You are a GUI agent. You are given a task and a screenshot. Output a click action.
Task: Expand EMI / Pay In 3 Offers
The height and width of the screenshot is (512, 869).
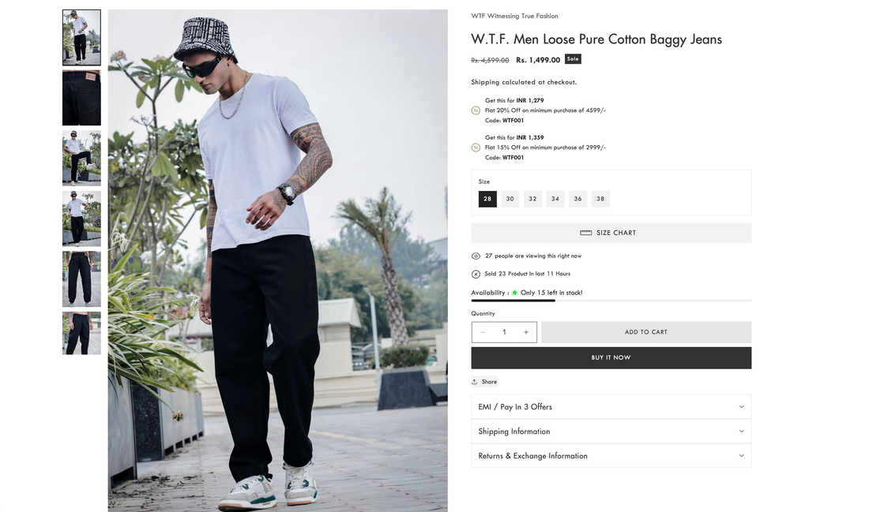coord(611,407)
